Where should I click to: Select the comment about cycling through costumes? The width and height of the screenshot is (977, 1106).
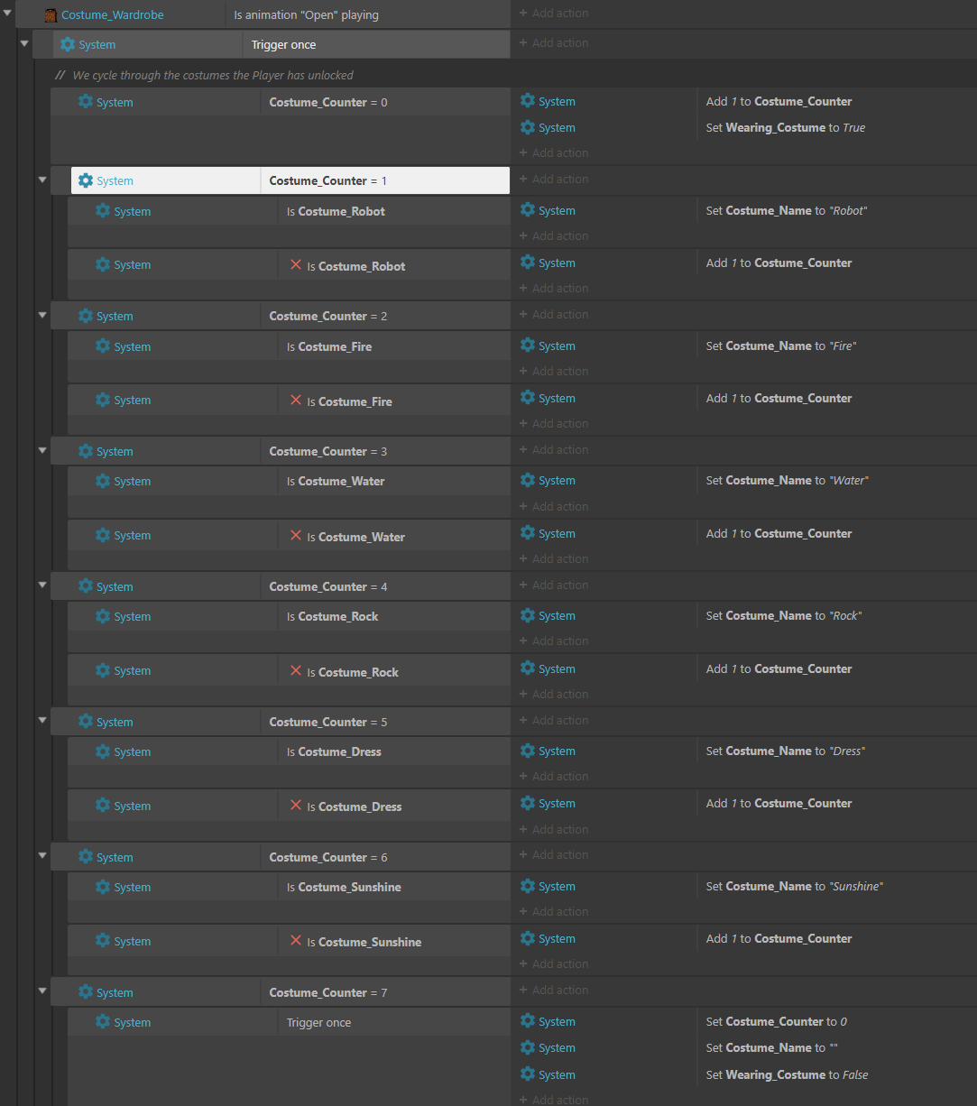pos(204,75)
